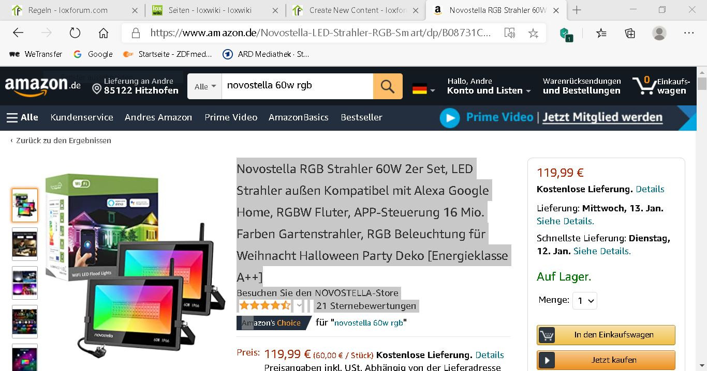Switch to the Regeln - loxforum.com tab
This screenshot has width=707, height=371.
[68, 10]
